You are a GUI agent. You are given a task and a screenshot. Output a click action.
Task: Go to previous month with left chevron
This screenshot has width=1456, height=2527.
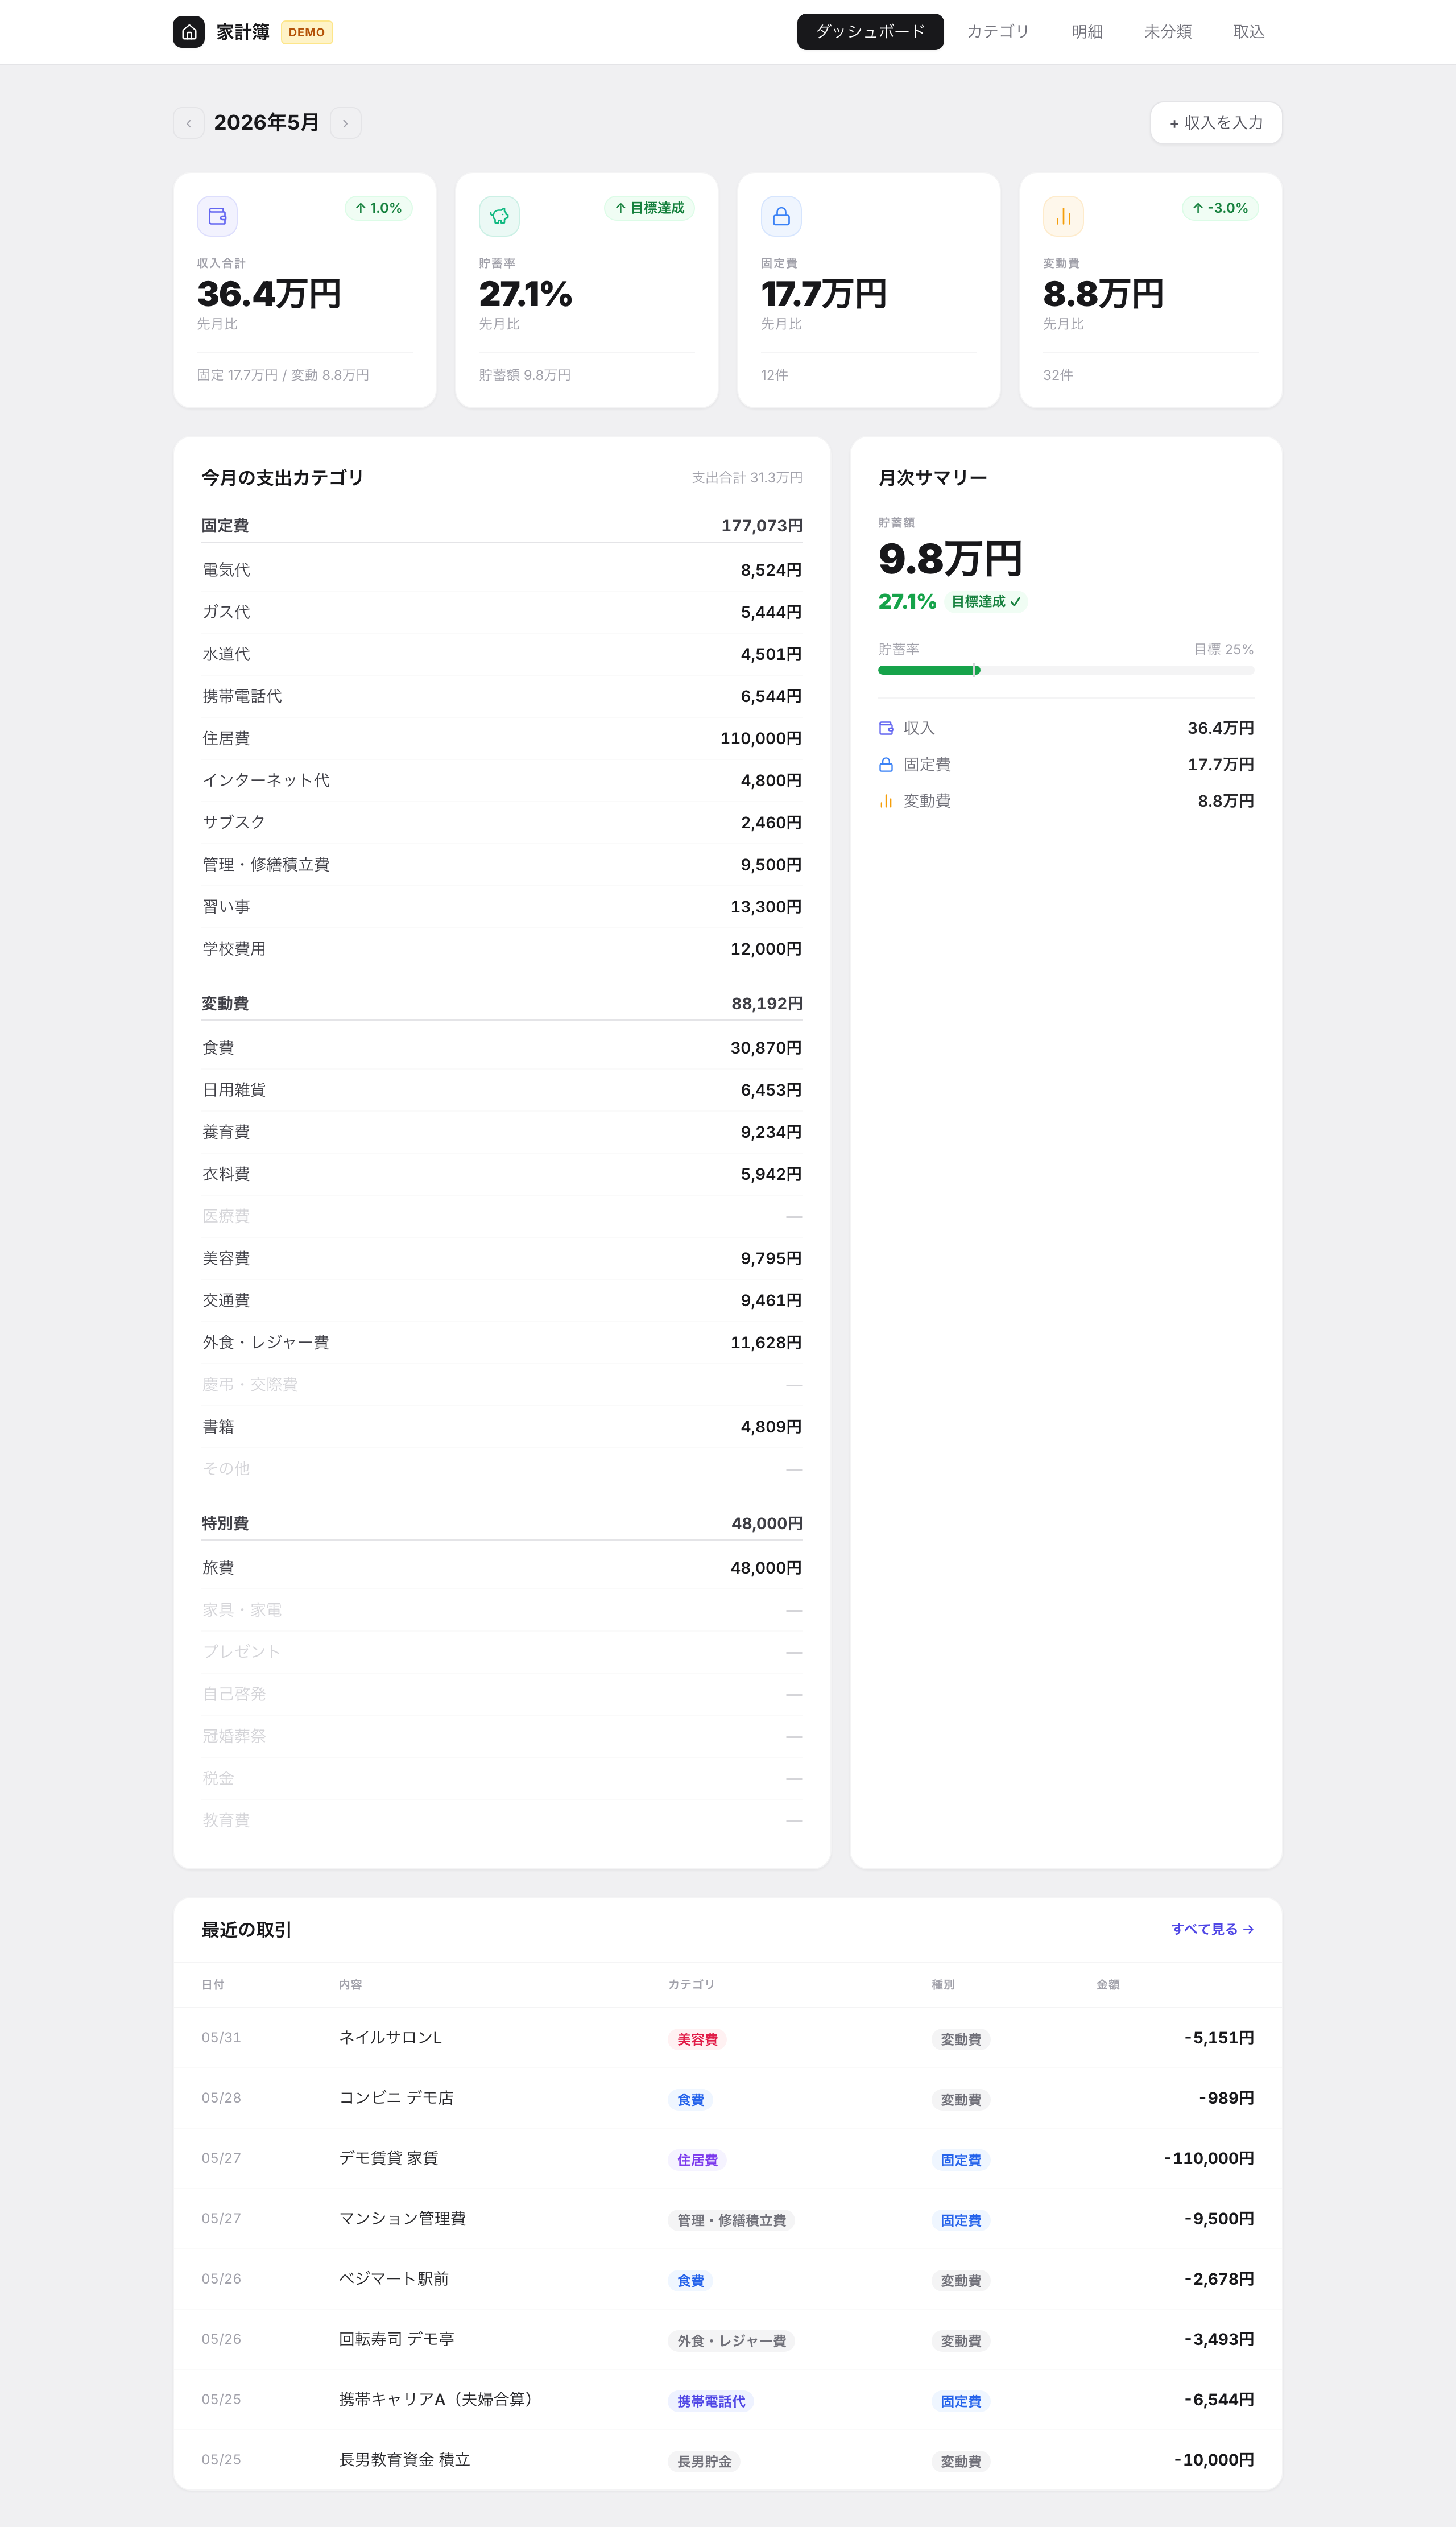pos(189,123)
